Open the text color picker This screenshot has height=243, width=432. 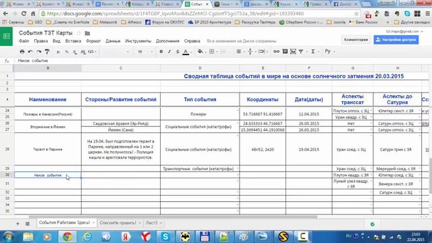[x=186, y=52]
